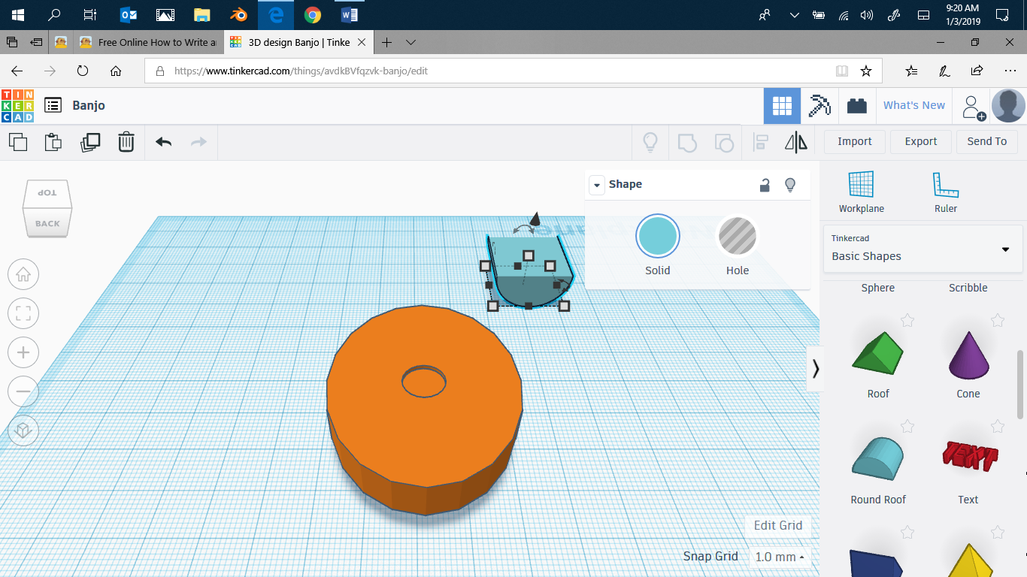Click the Show all lightbulb icon
This screenshot has height=577, width=1027.
(x=650, y=141)
